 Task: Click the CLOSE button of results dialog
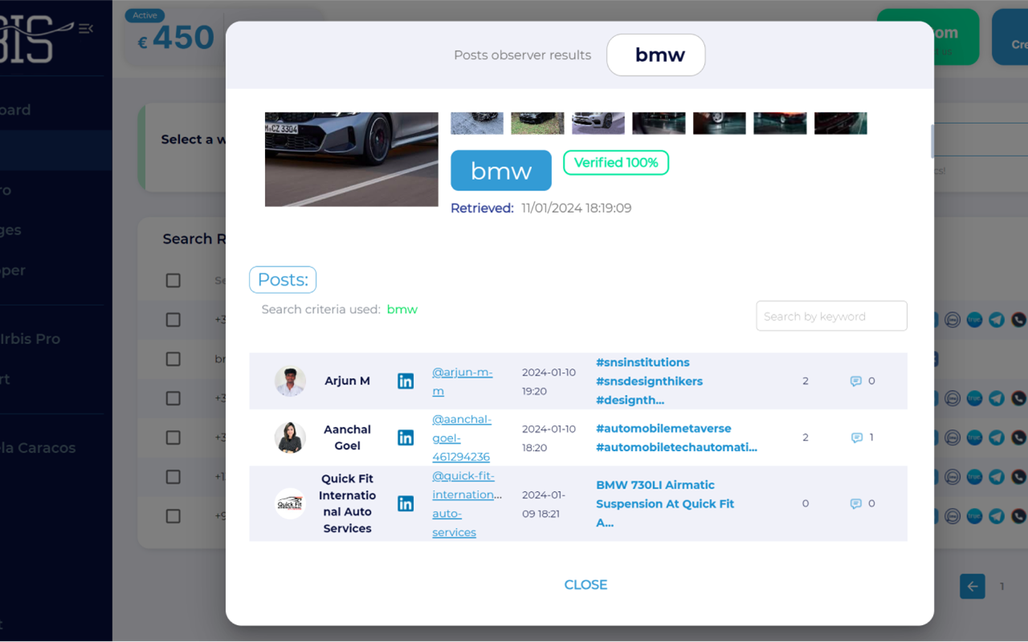[585, 584]
